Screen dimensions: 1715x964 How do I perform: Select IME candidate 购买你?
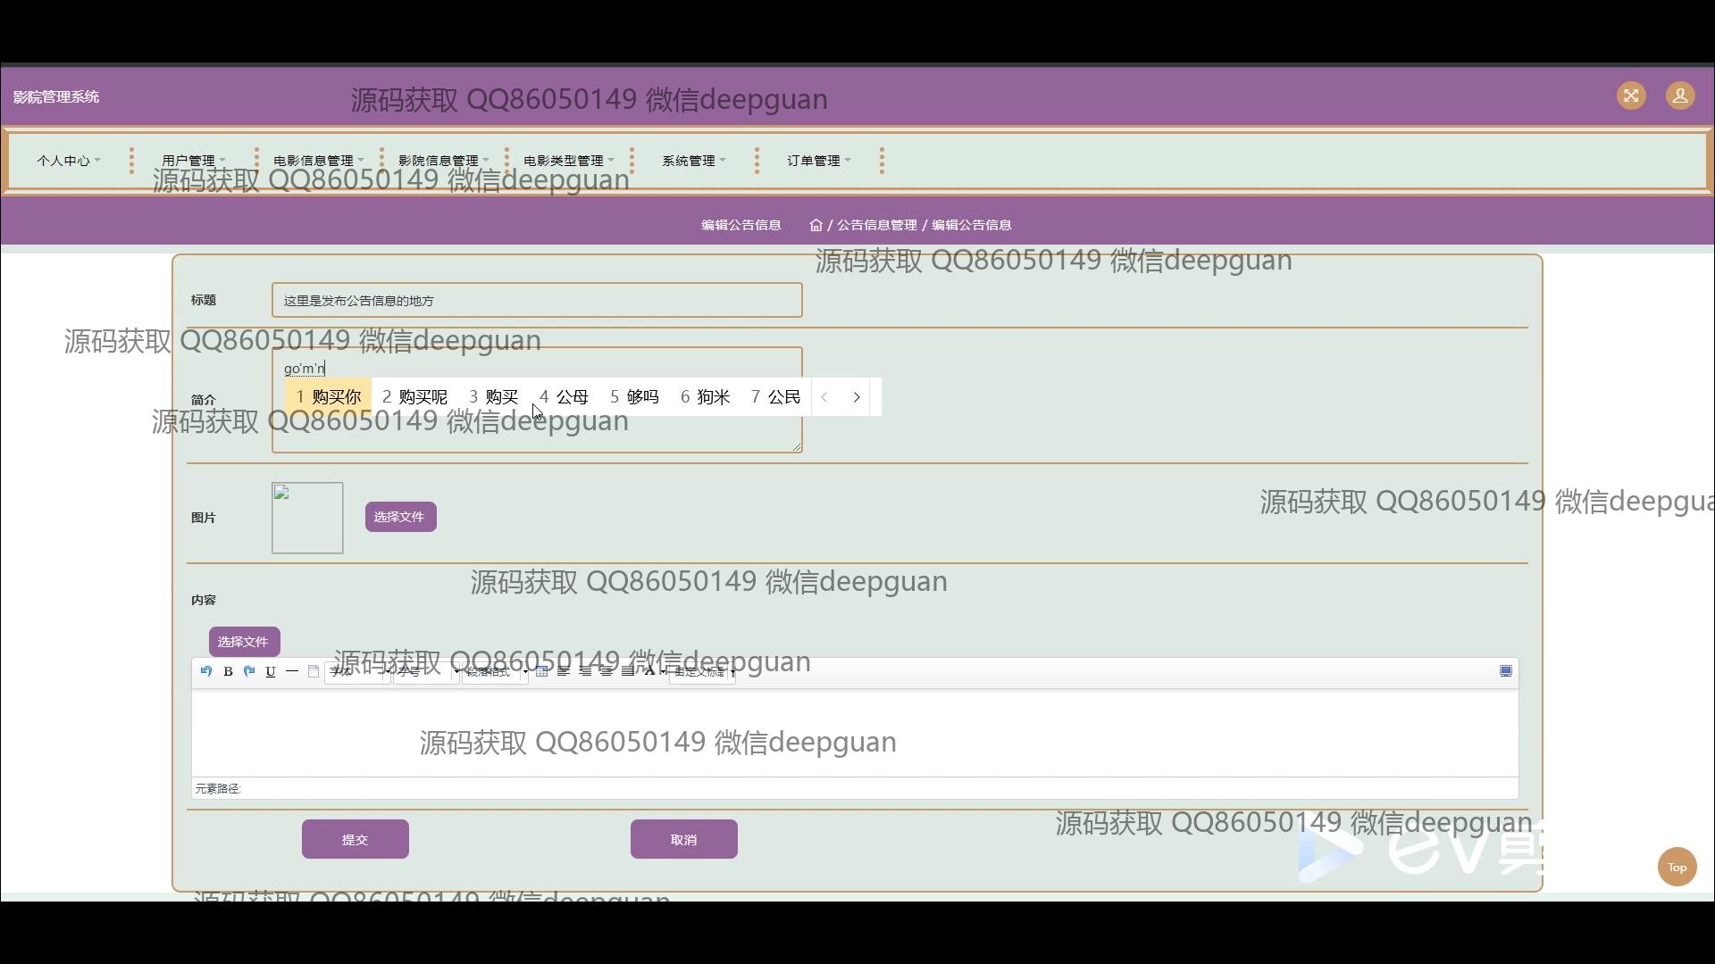[329, 397]
